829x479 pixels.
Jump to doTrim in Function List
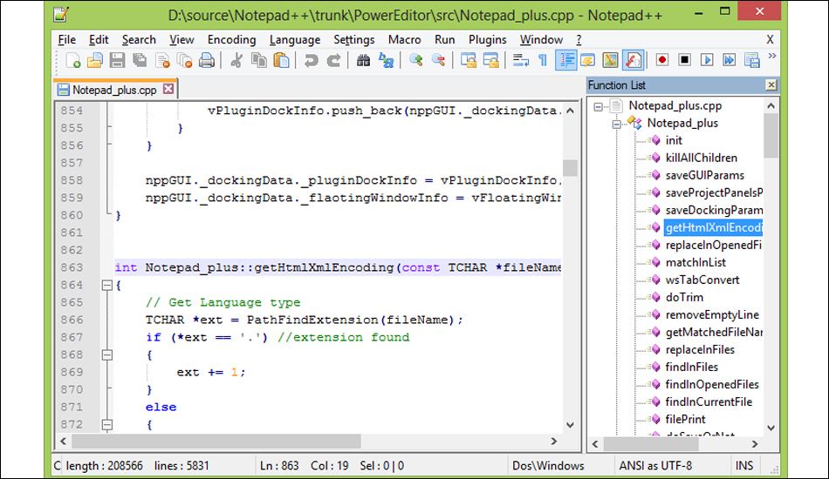coord(684,297)
